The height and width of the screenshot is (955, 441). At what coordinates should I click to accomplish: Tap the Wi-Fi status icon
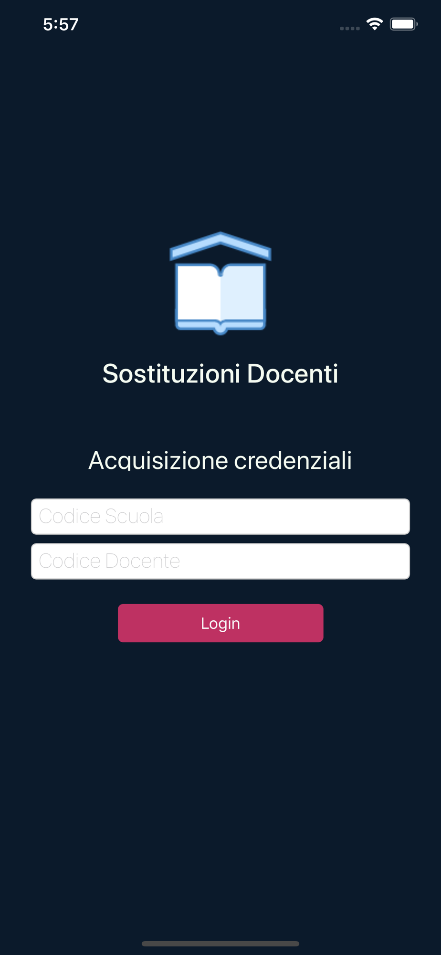375,24
